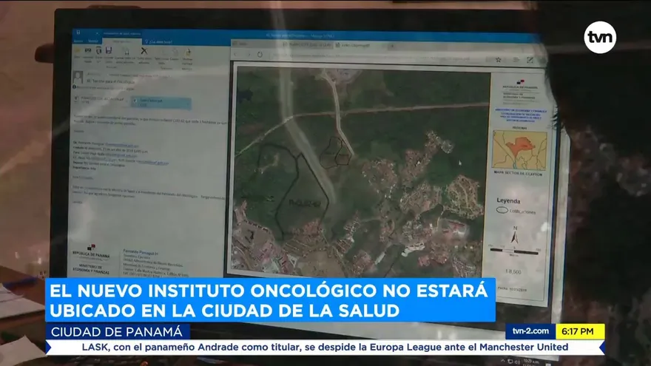This screenshot has height=366, width=651.
Task: Click the web note pen icon in browser
Action: pyautogui.click(x=530, y=60)
